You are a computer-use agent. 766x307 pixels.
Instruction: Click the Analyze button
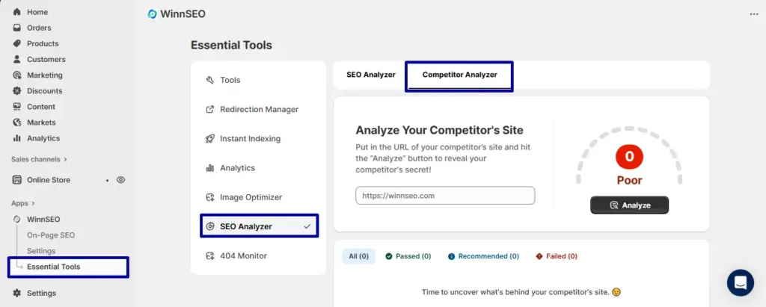[x=629, y=205]
